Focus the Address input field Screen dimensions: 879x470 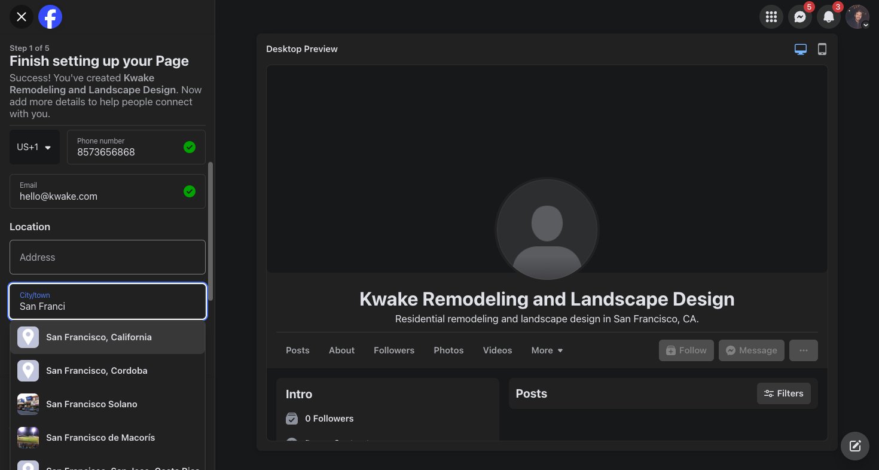tap(108, 257)
